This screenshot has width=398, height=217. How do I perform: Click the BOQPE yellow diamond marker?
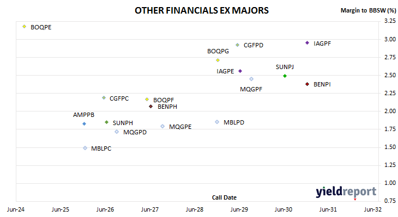25,26
